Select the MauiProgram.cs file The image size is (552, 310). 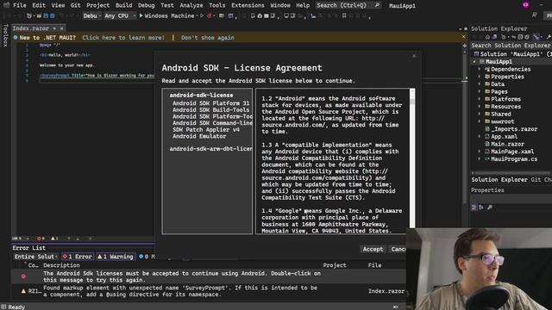point(514,158)
